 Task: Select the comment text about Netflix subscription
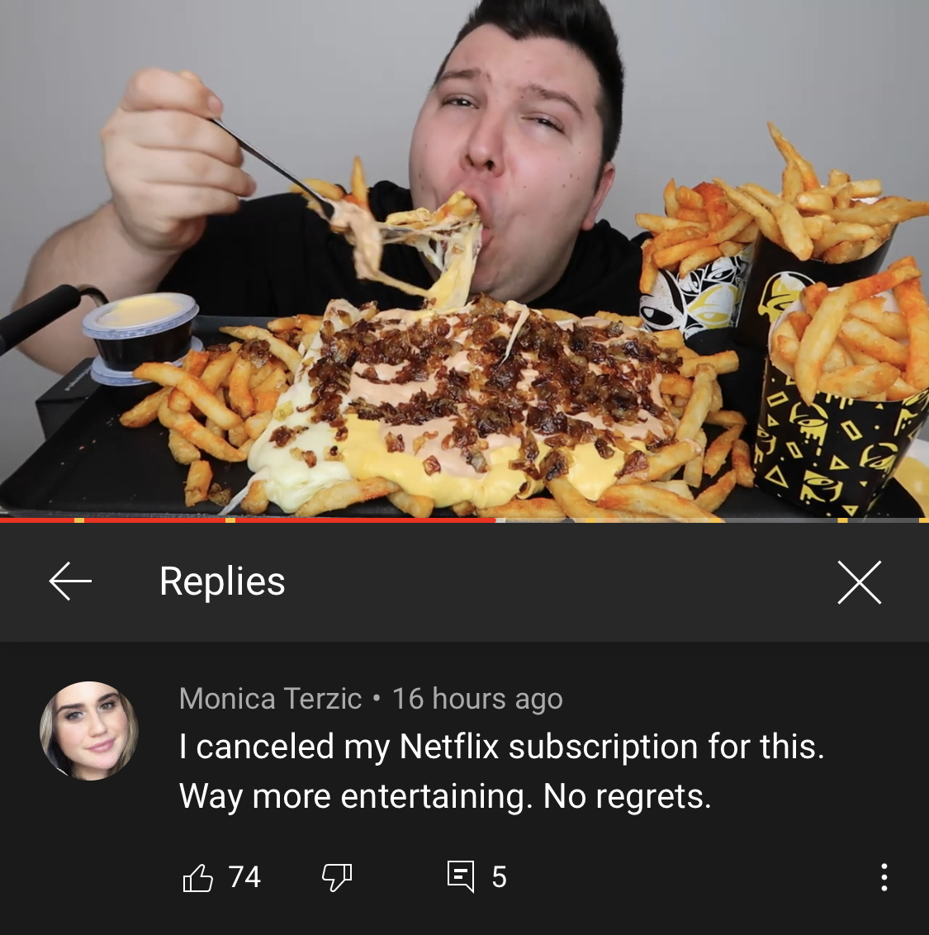(x=501, y=771)
